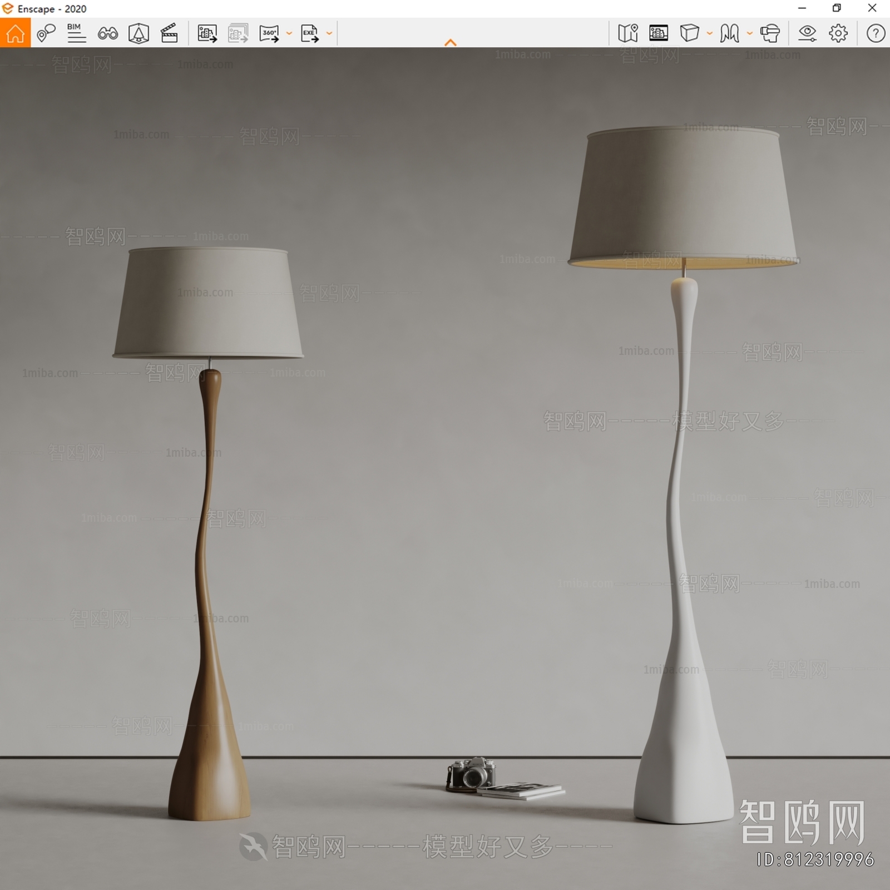The height and width of the screenshot is (890, 890).
Task: Collapse the toolbar with the orange chevron
Action: [x=451, y=42]
